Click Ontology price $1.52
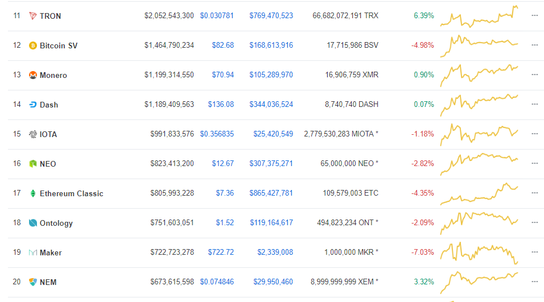544x302 pixels. pyautogui.click(x=225, y=222)
